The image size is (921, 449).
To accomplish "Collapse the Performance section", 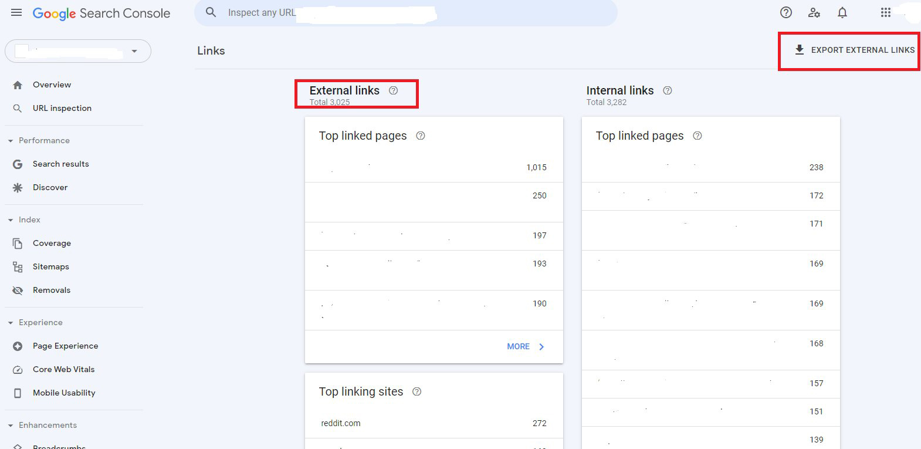I will click(11, 141).
